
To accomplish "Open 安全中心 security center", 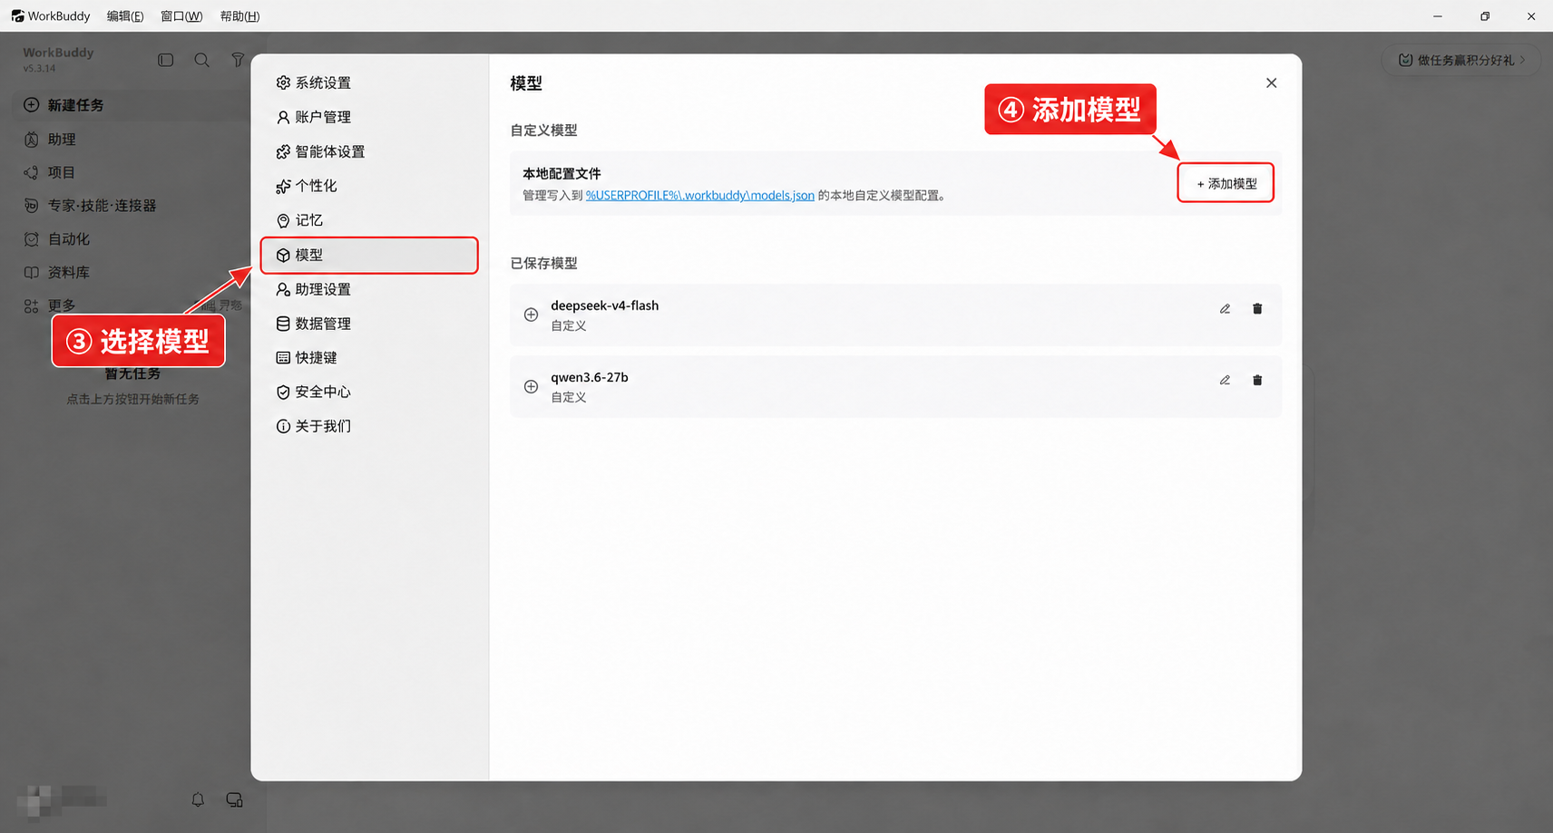I will click(x=368, y=392).
